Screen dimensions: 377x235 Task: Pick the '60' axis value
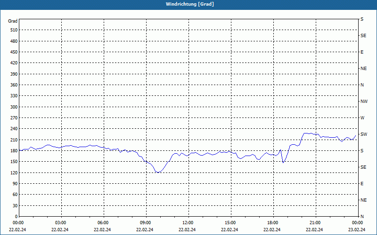16,195
